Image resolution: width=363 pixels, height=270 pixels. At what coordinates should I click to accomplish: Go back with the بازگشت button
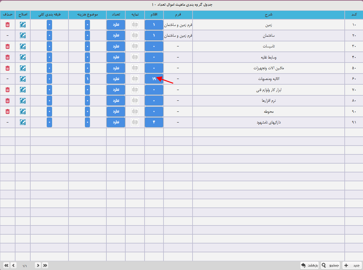(x=309, y=265)
